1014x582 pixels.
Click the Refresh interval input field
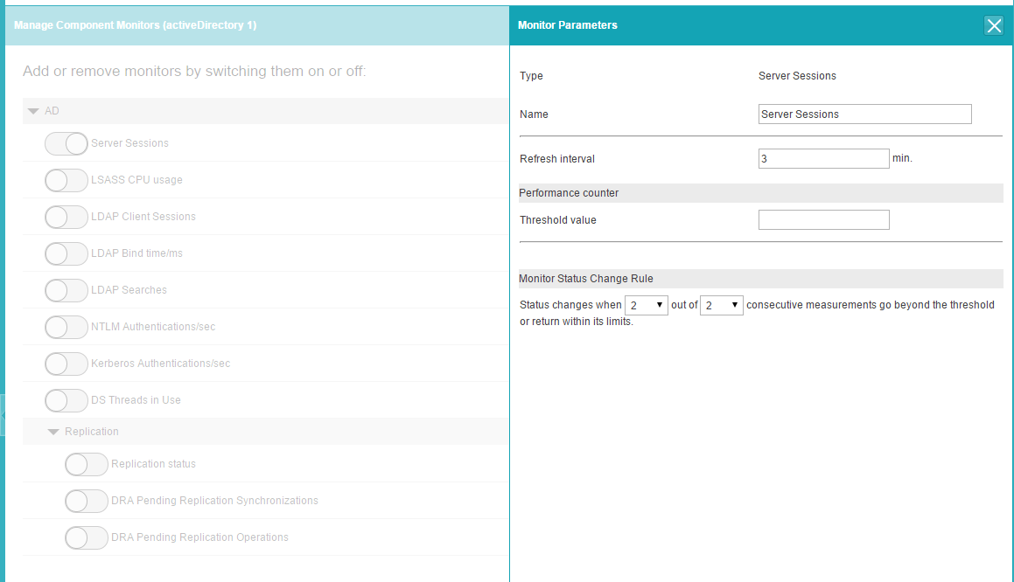(x=823, y=158)
